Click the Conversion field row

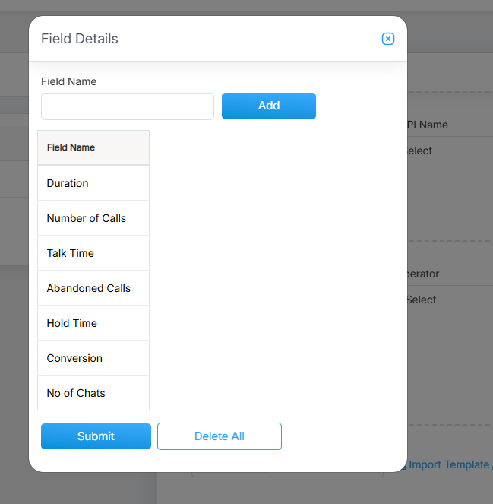(74, 358)
